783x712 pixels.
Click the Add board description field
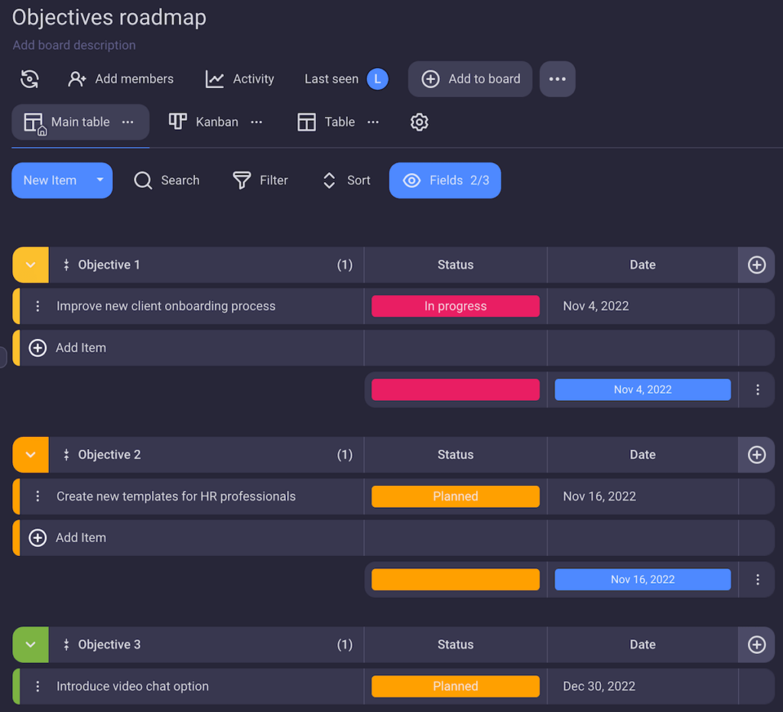pos(74,45)
